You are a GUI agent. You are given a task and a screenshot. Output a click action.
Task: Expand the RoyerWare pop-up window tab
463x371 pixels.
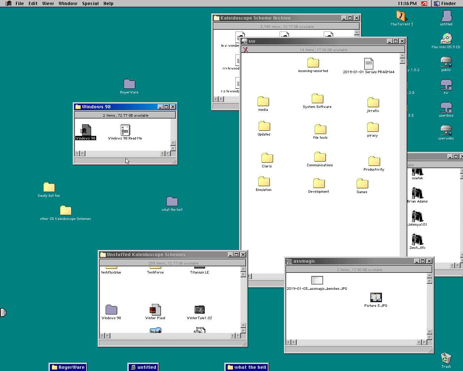tap(68, 367)
